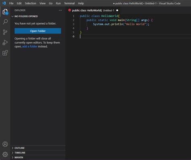Open the Explorer view in activity bar

(5, 12)
